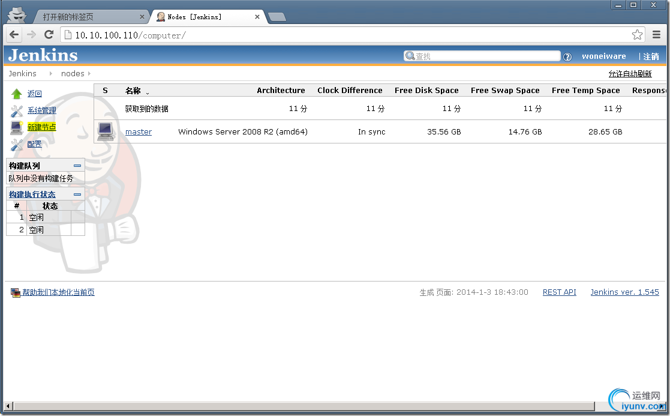Open 新建节点 link
Viewport: 670px width, 416px height.
(42, 127)
